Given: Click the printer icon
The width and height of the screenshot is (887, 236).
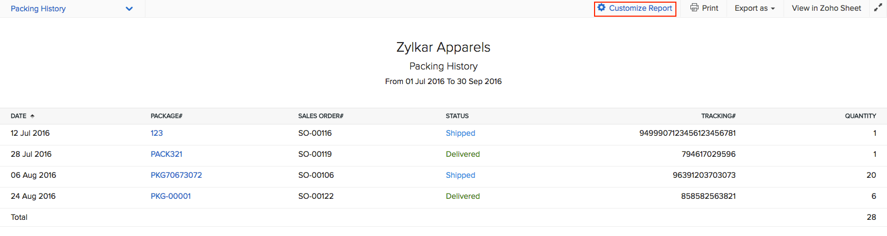Looking at the screenshot, I should click(695, 8).
